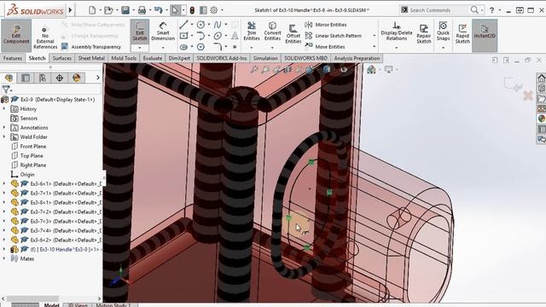Click the Edit Component button
Screen dimensions: 546x307
click(x=16, y=35)
